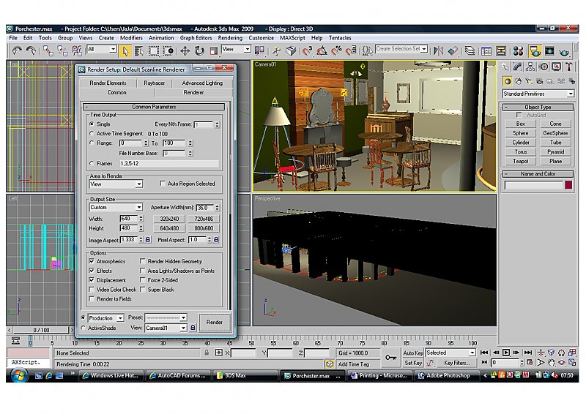Image resolution: width=586 pixels, height=414 pixels.
Task: Open the Utilities hammer panel tab
Action: (569, 67)
